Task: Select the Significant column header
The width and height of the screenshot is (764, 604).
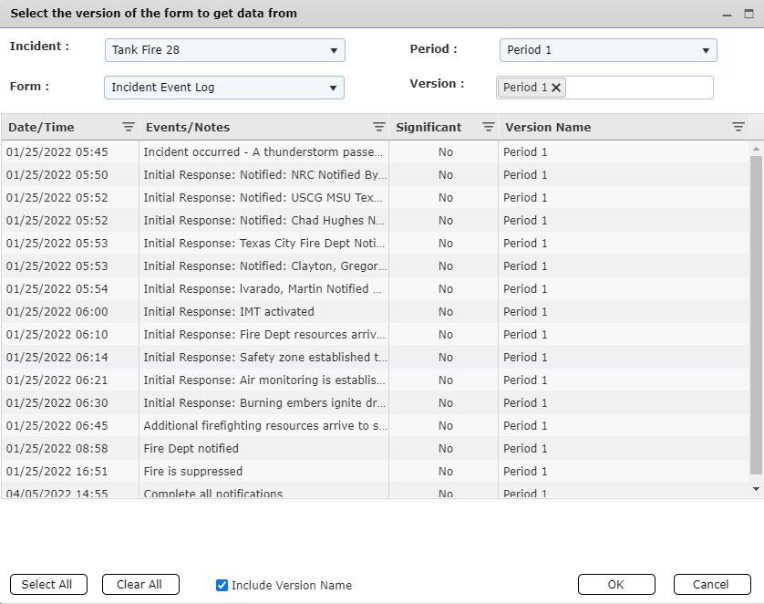Action: pyautogui.click(x=431, y=127)
